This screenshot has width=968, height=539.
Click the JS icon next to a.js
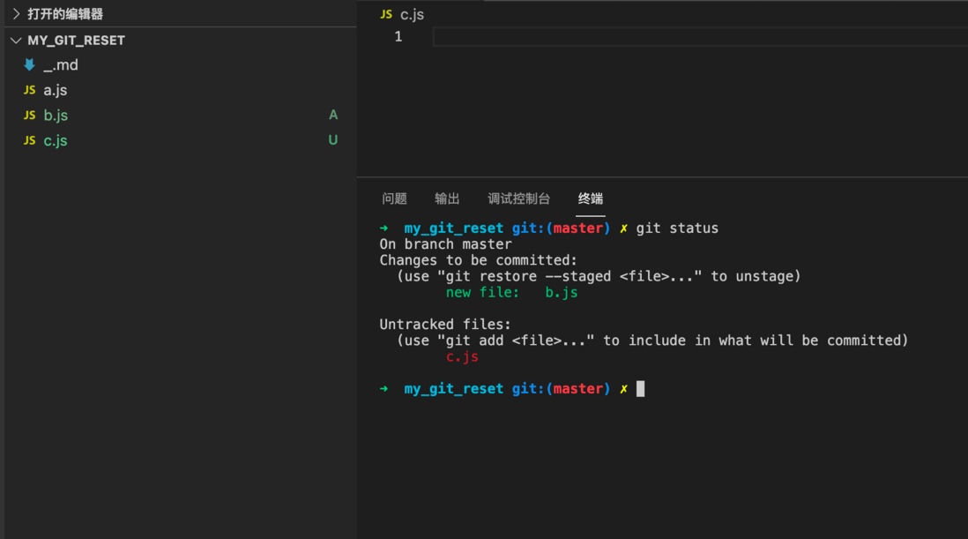click(x=29, y=90)
